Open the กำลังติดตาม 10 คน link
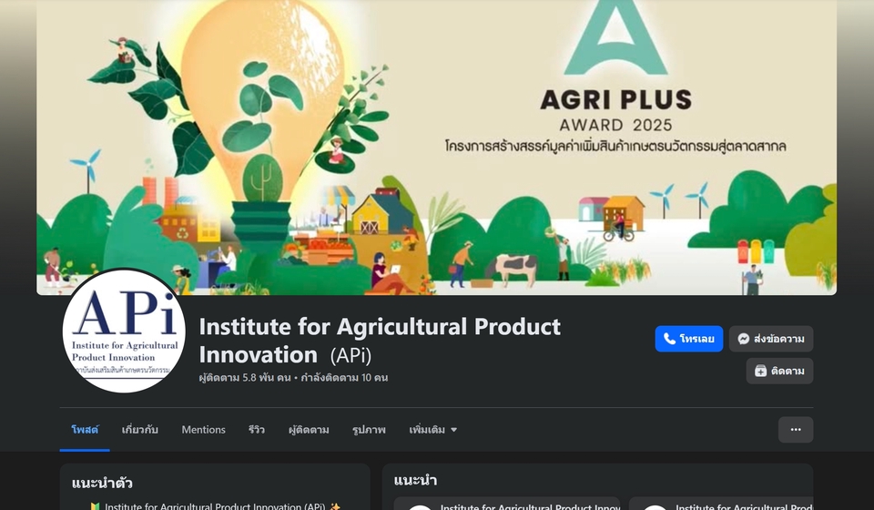874x510 pixels. [x=344, y=378]
